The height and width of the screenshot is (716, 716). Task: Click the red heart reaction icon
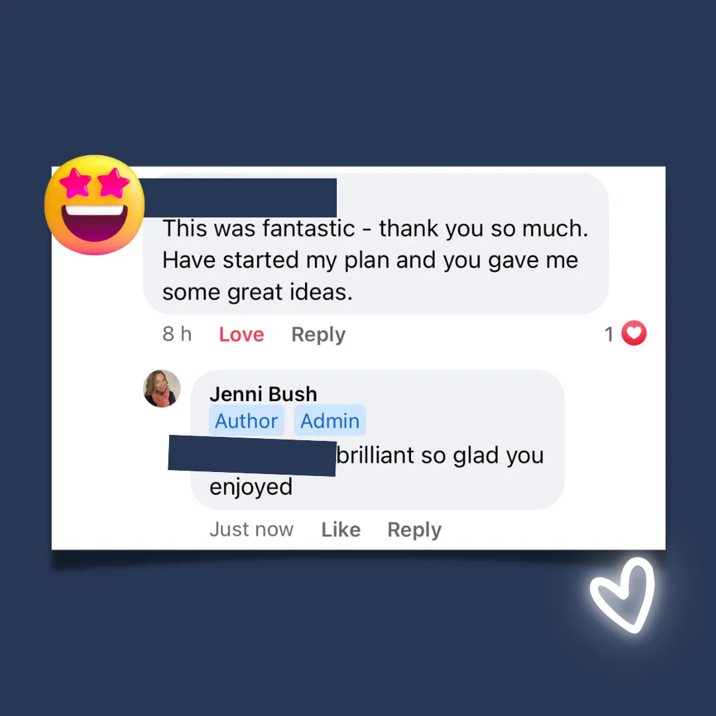(x=634, y=333)
